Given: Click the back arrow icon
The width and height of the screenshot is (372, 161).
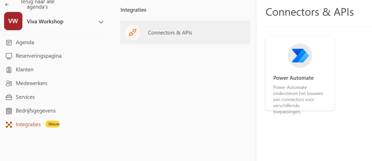Looking at the screenshot, I should coord(7,4).
